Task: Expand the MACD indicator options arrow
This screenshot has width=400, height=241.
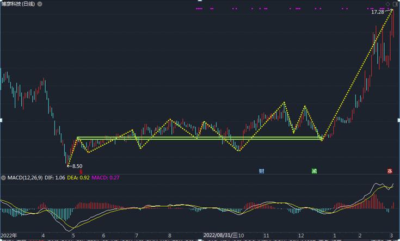Action: point(3,177)
